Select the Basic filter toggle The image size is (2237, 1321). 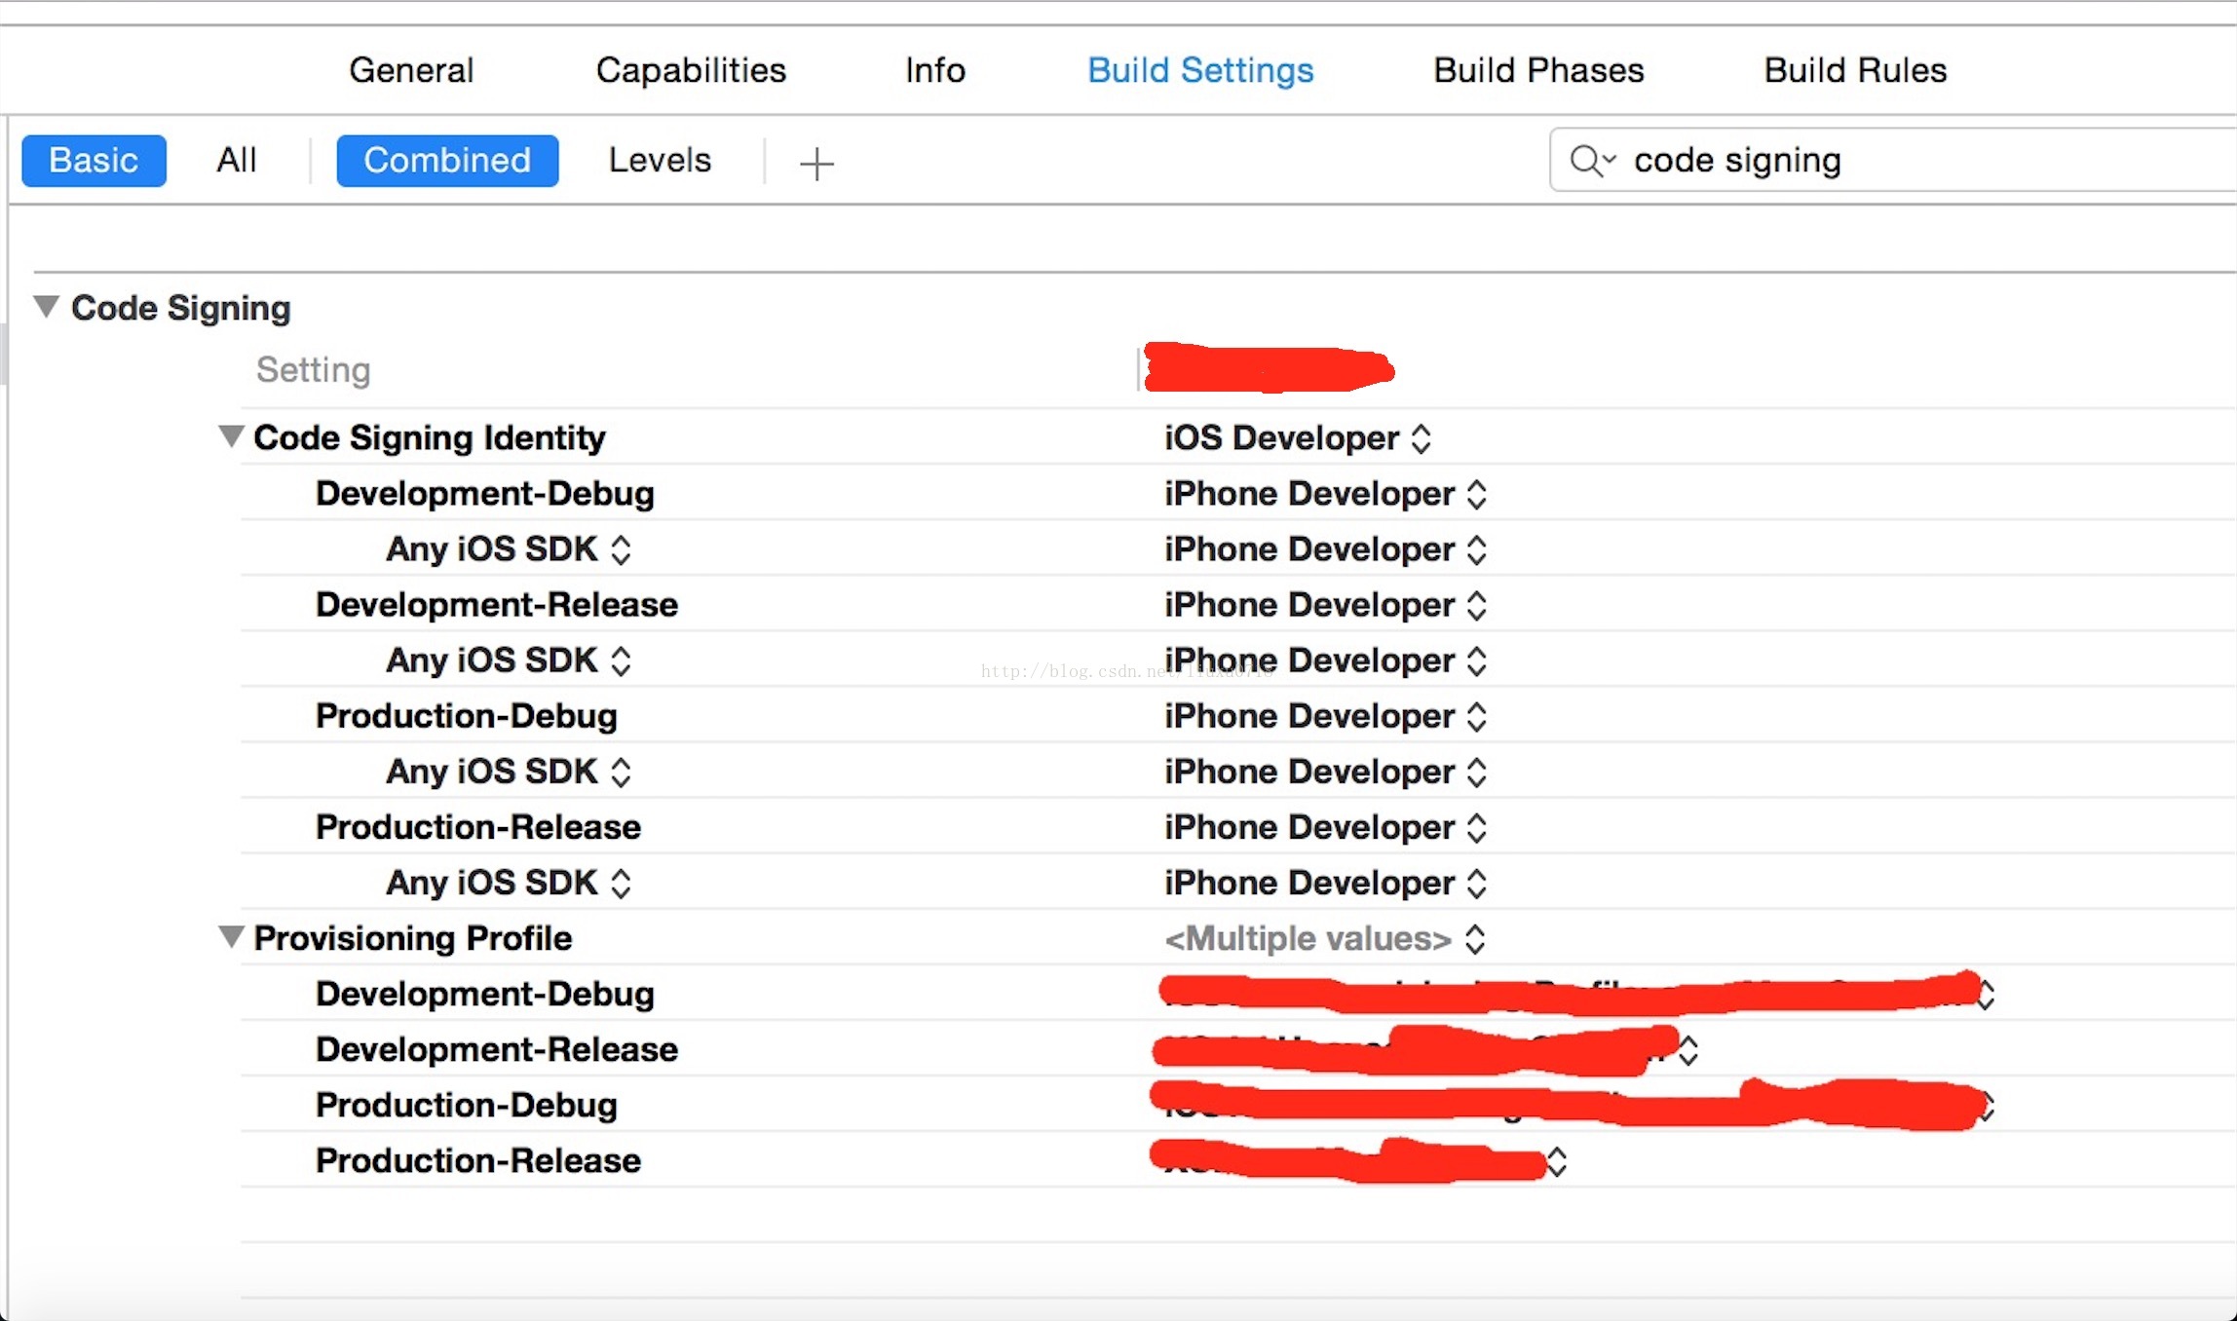94,161
